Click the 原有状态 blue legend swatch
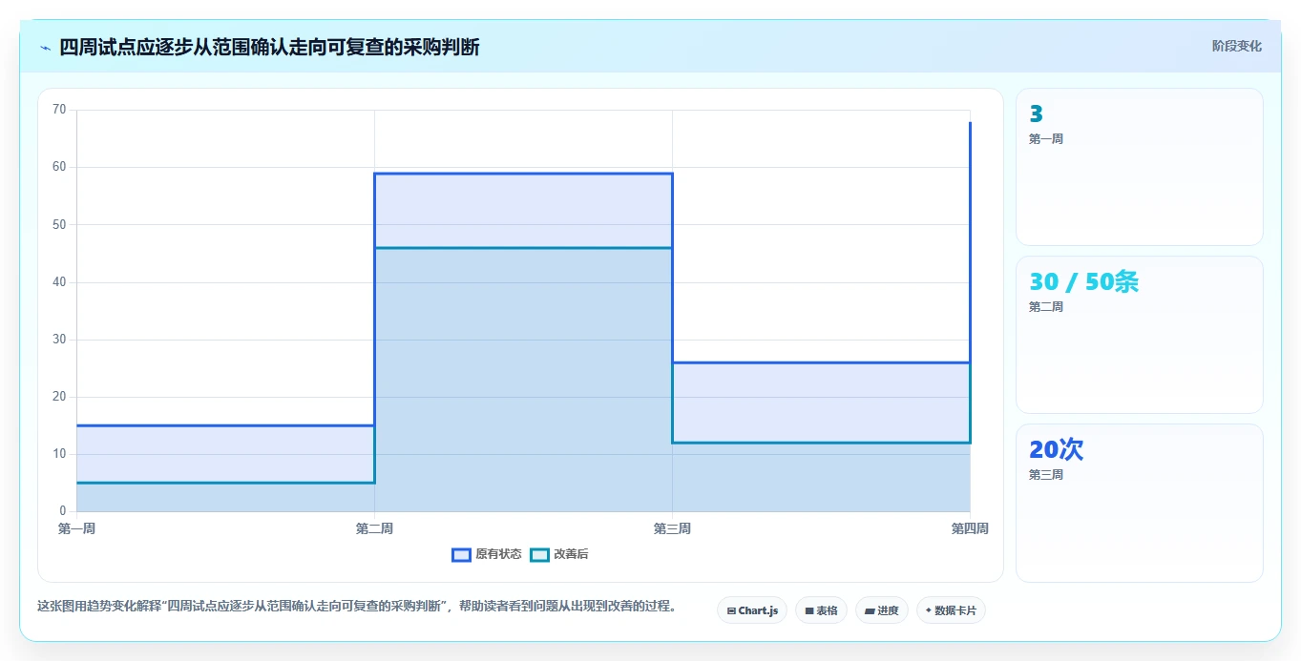The image size is (1301, 661). point(462,554)
